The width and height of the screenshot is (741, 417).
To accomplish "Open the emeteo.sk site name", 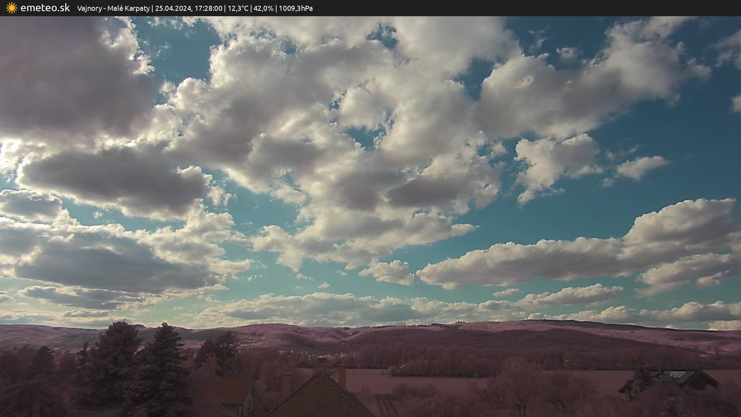I will (45, 8).
